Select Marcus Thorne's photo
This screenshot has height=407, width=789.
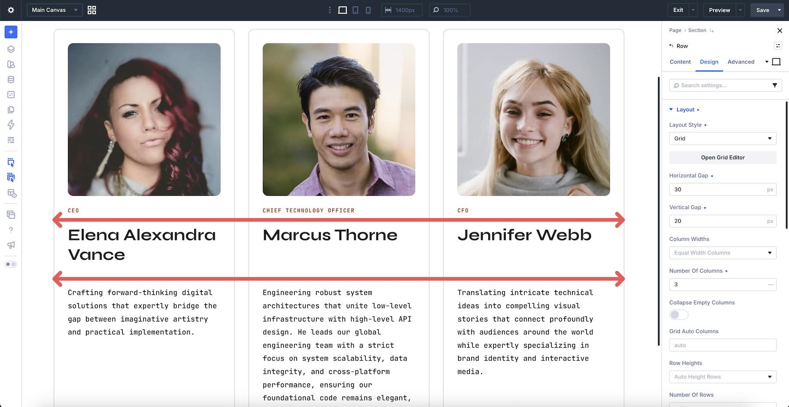pos(339,119)
